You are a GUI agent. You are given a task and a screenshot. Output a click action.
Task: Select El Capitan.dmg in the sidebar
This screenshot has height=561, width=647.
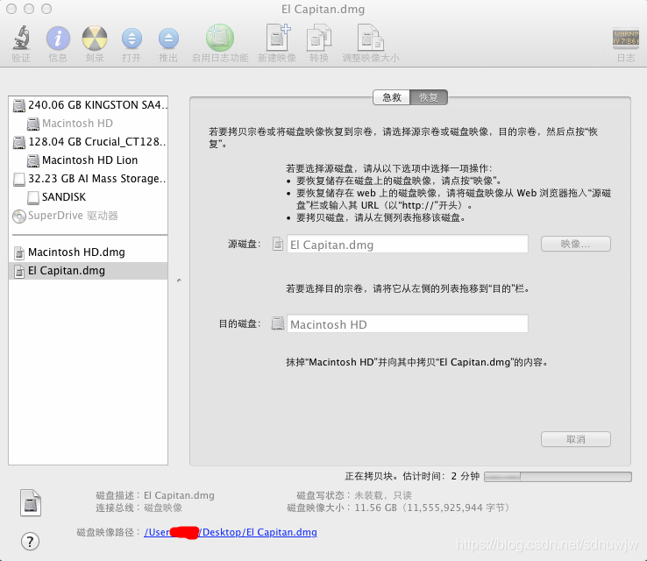(x=89, y=271)
